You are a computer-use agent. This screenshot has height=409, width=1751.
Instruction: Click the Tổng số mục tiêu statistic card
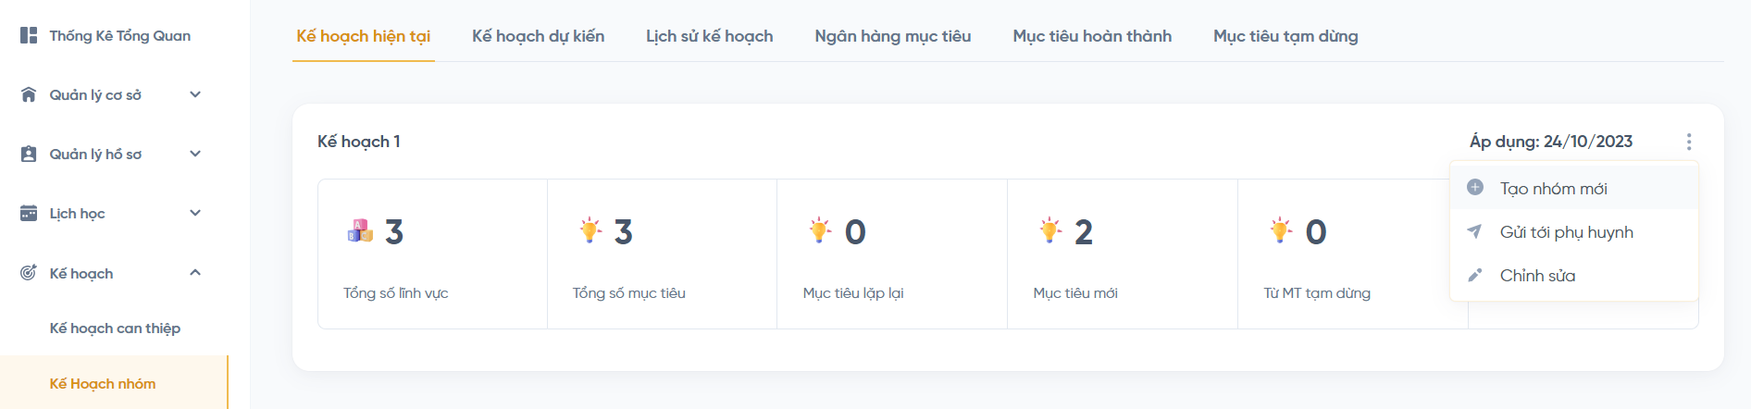coord(662,254)
